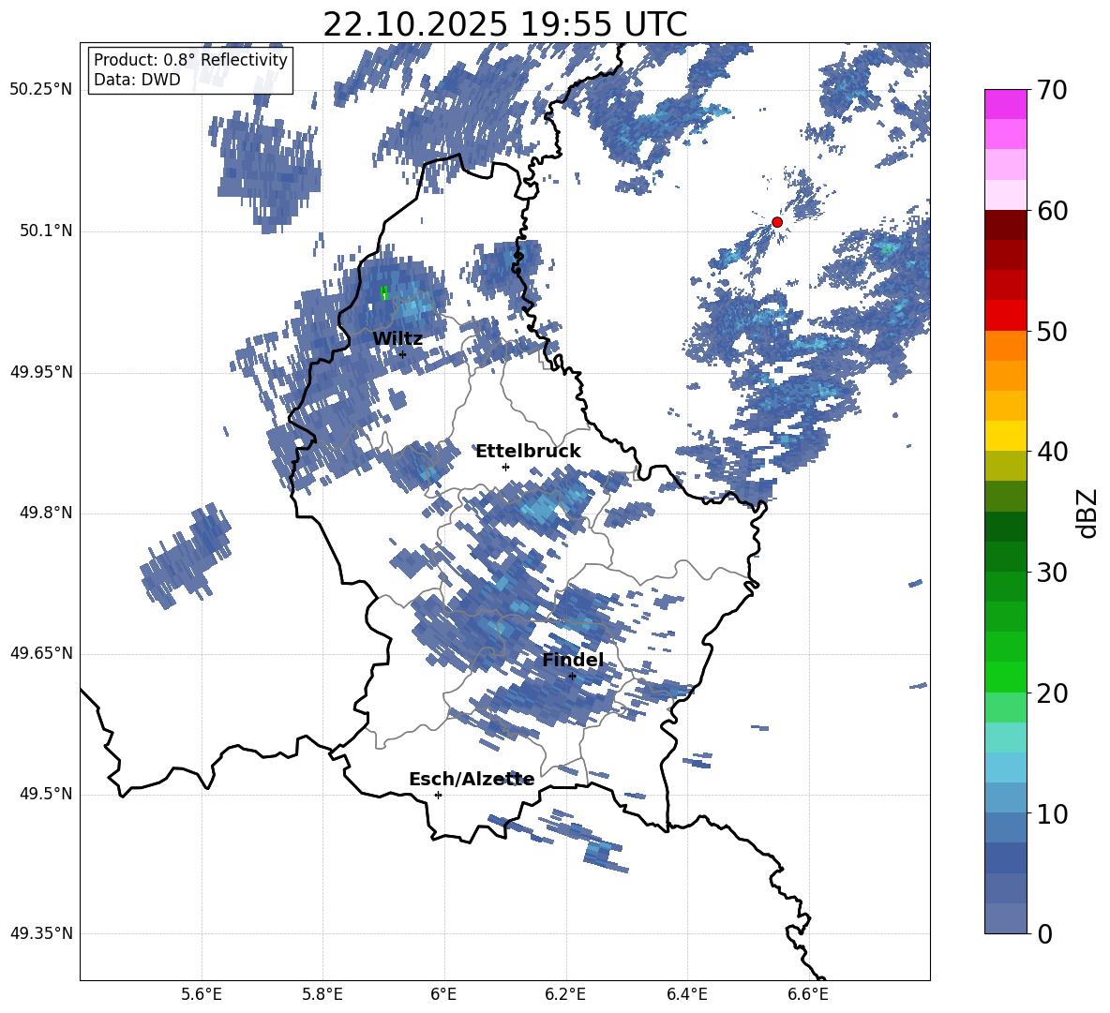Click the 50 tick on colorbar

pyautogui.click(x=1052, y=331)
